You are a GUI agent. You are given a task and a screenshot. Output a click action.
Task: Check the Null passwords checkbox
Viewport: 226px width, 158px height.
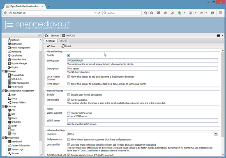69,140
